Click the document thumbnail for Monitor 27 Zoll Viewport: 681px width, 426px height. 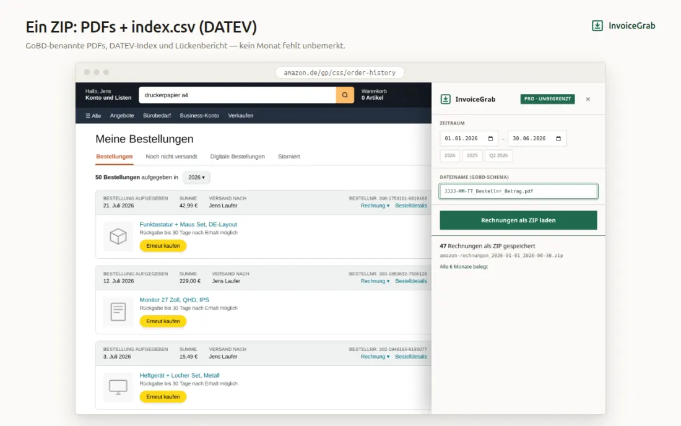118,312
